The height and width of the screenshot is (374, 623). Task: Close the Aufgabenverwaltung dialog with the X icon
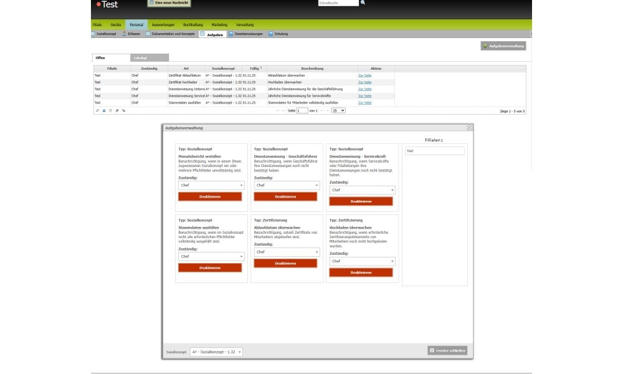[469, 128]
